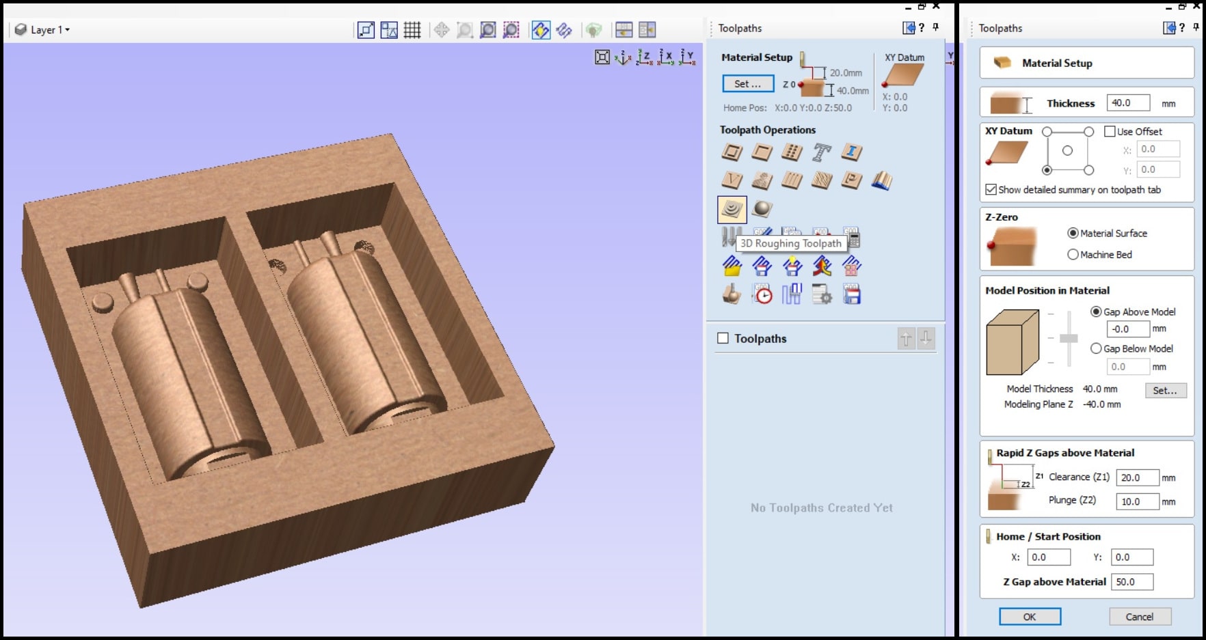Select the V-Carve toolpath icon

732,180
